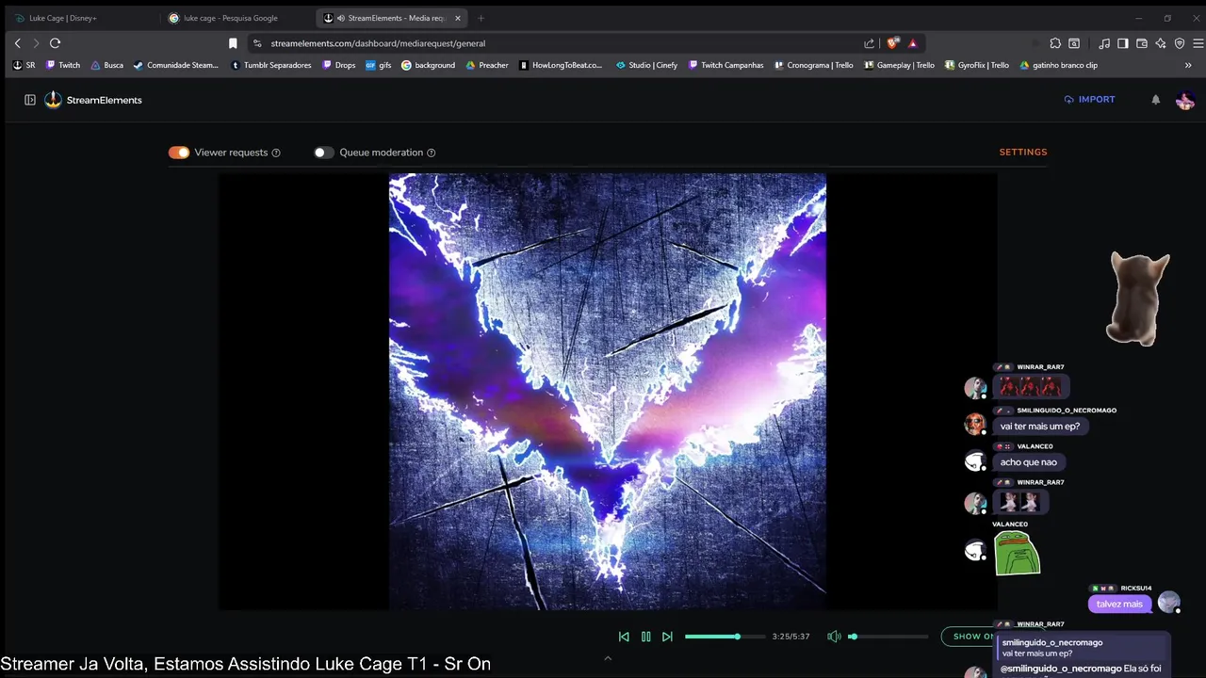Pause the currently playing media
The image size is (1206, 678).
tap(645, 637)
